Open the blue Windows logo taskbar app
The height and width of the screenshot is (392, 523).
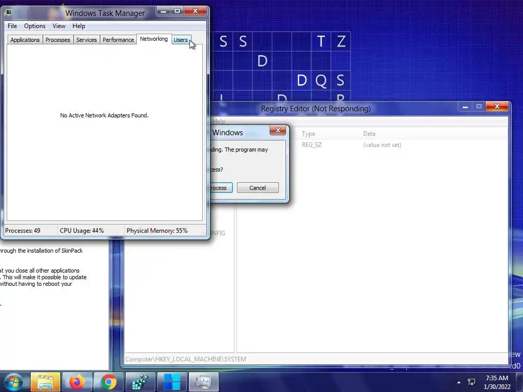click(172, 382)
